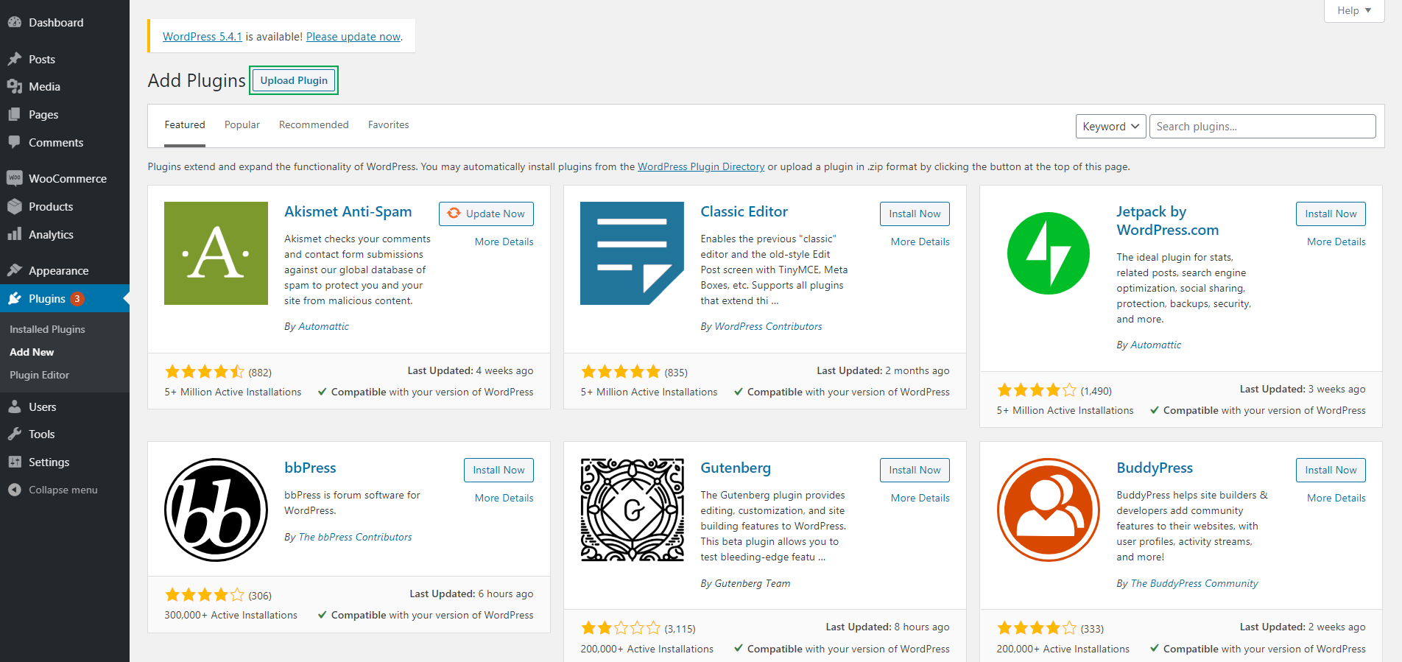Image resolution: width=1402 pixels, height=662 pixels.
Task: Install the BuddyPress plugin
Action: (1331, 470)
